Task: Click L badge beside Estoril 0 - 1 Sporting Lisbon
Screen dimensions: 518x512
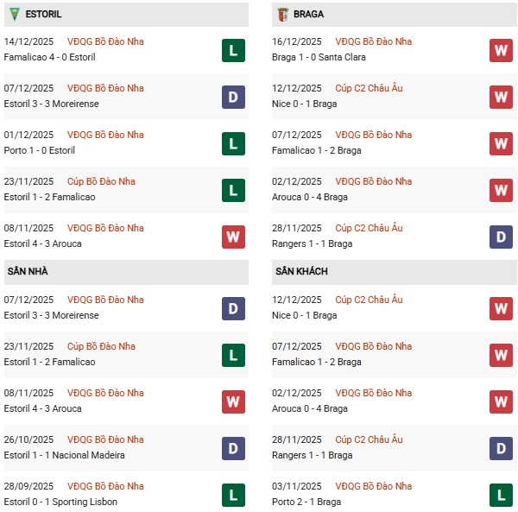Action: pyautogui.click(x=233, y=495)
